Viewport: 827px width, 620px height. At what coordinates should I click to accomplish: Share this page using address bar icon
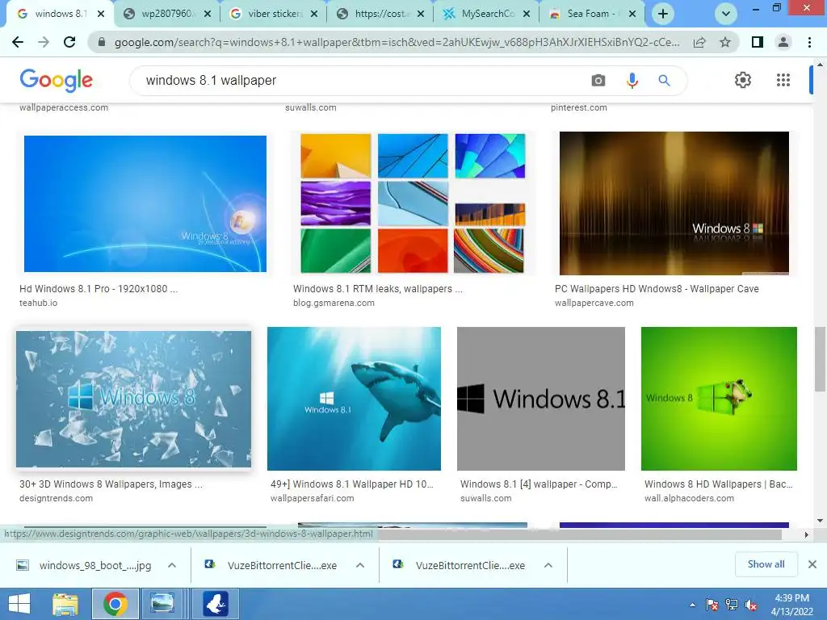[x=699, y=42]
